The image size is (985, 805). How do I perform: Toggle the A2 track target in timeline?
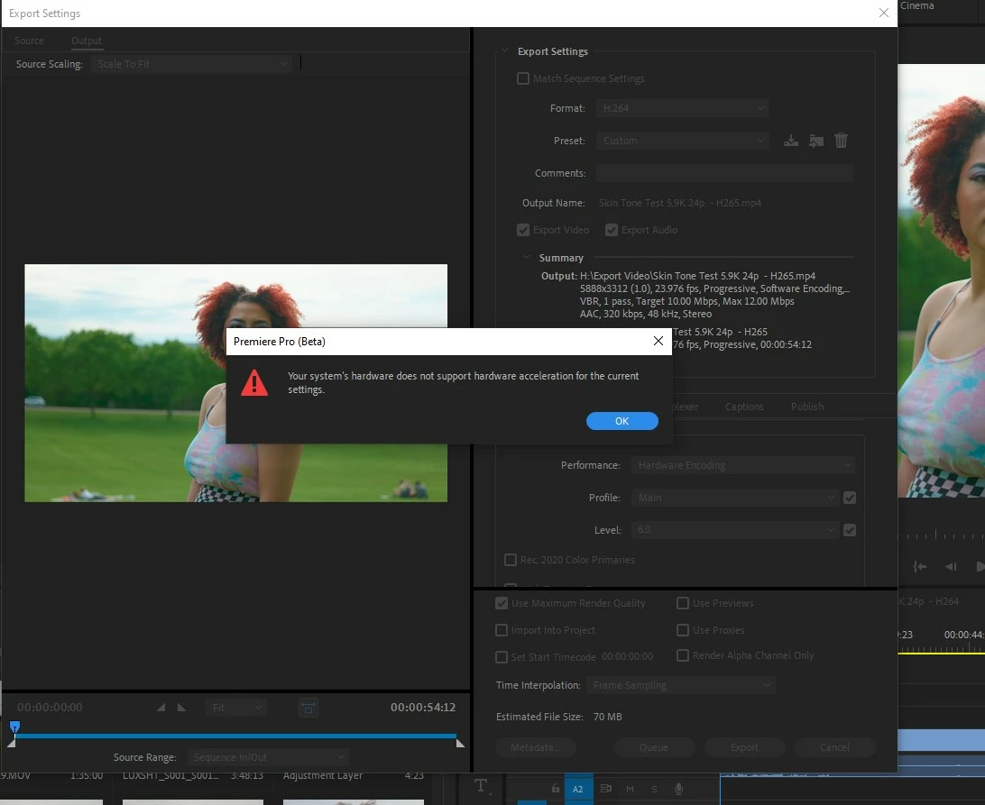click(x=577, y=789)
